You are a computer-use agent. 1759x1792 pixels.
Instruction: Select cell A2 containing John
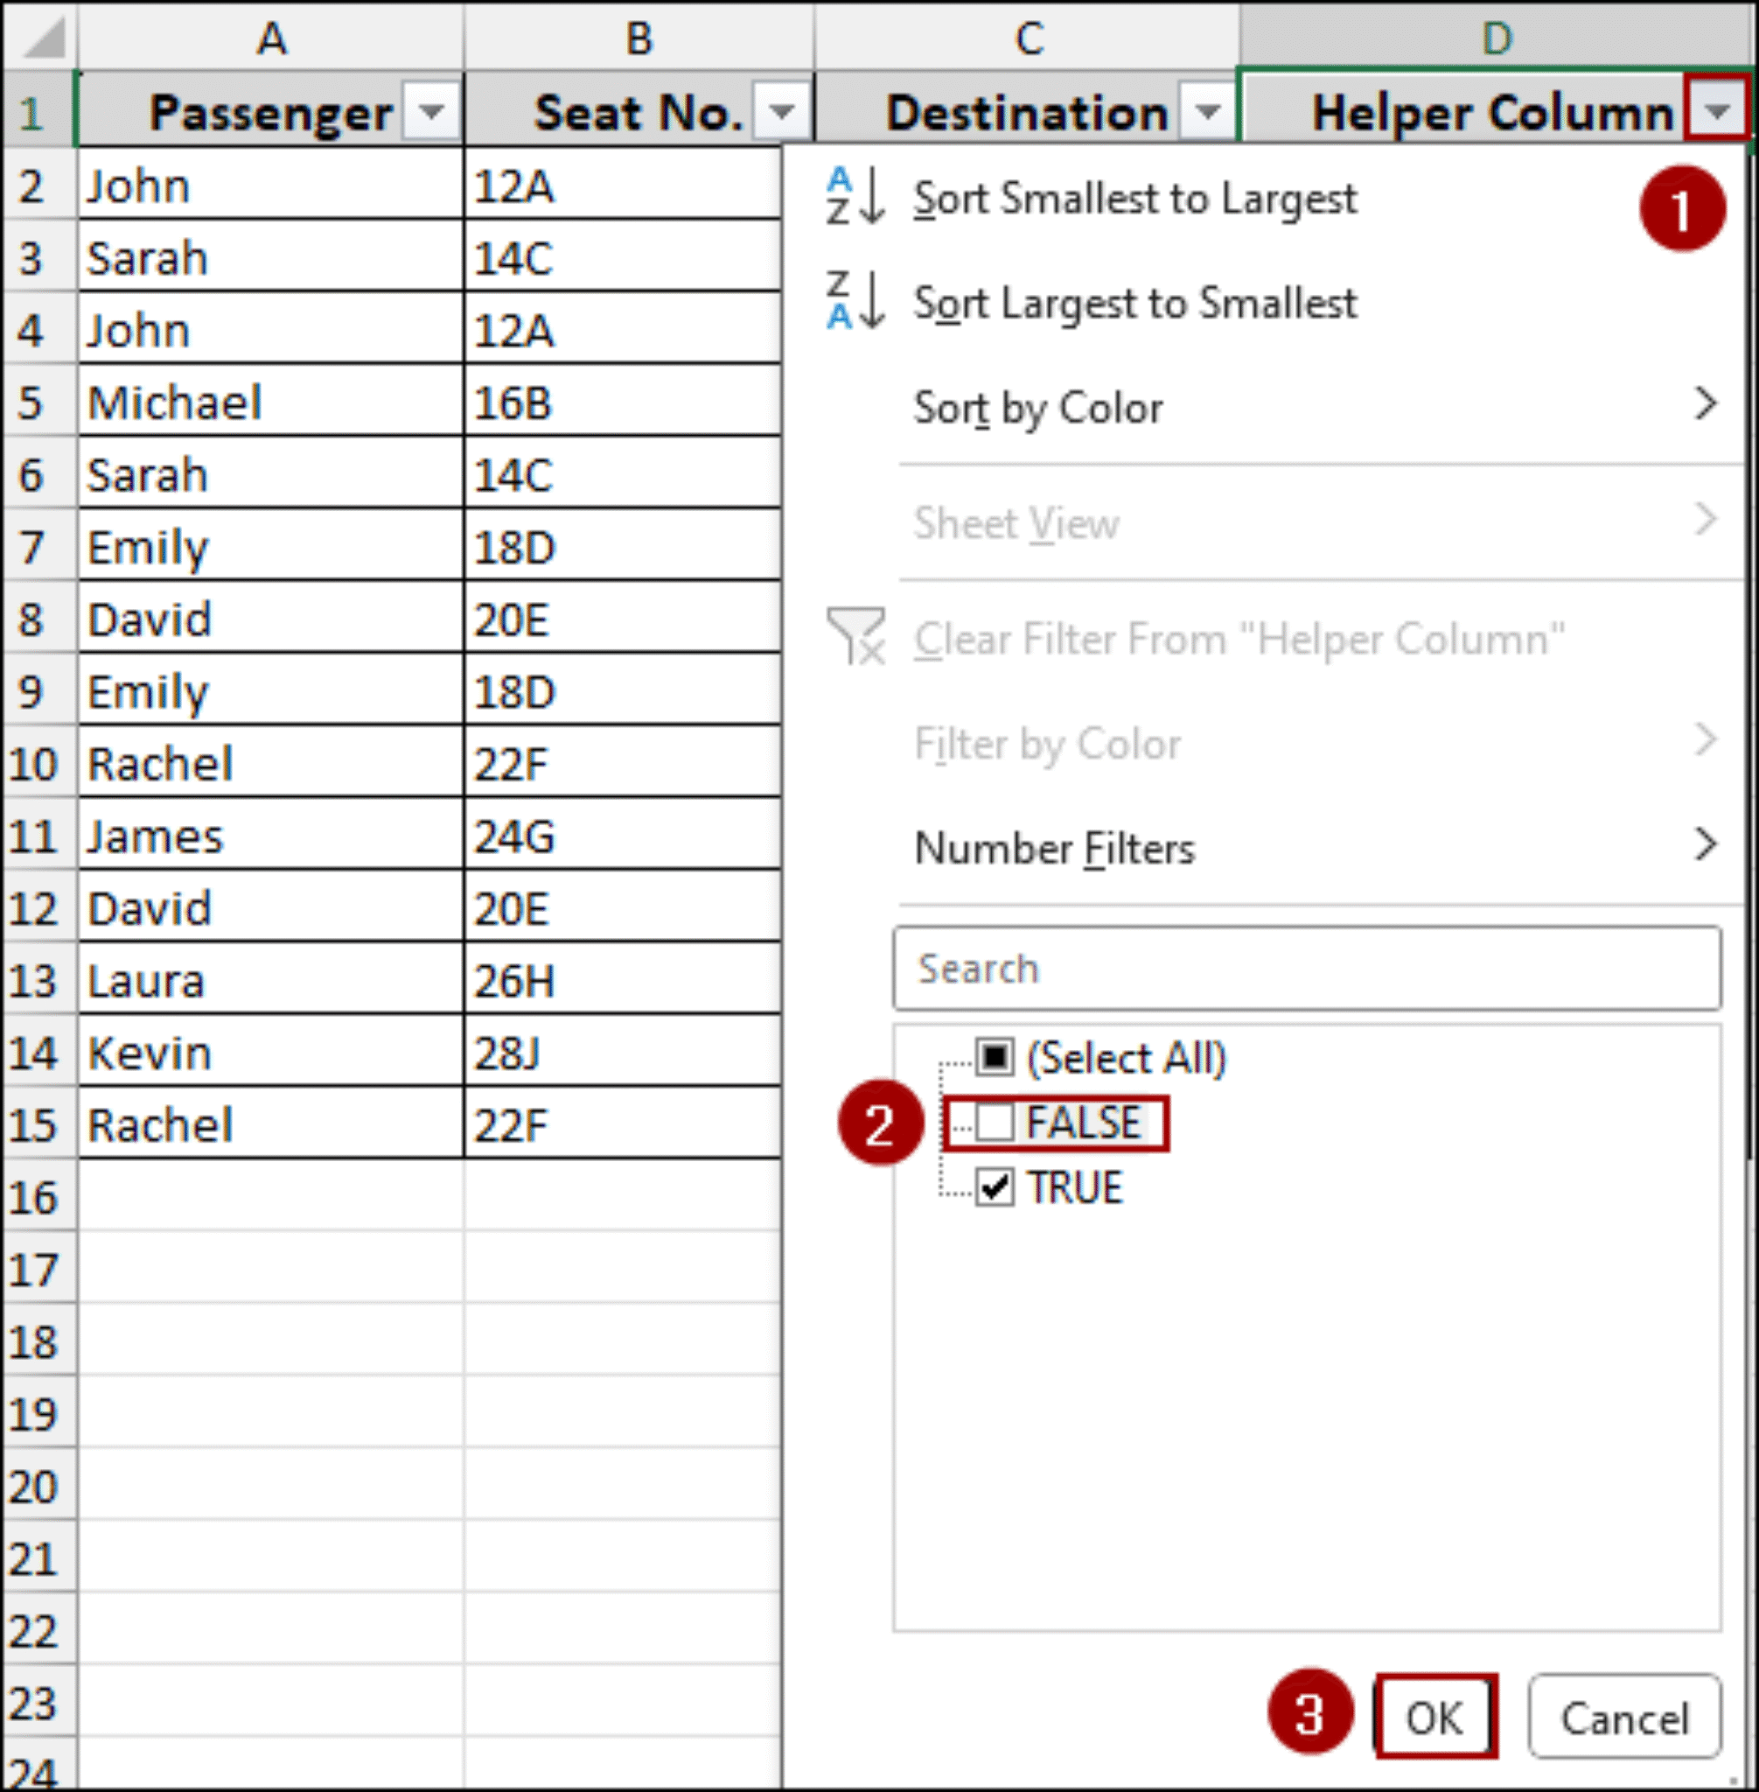[x=268, y=185]
